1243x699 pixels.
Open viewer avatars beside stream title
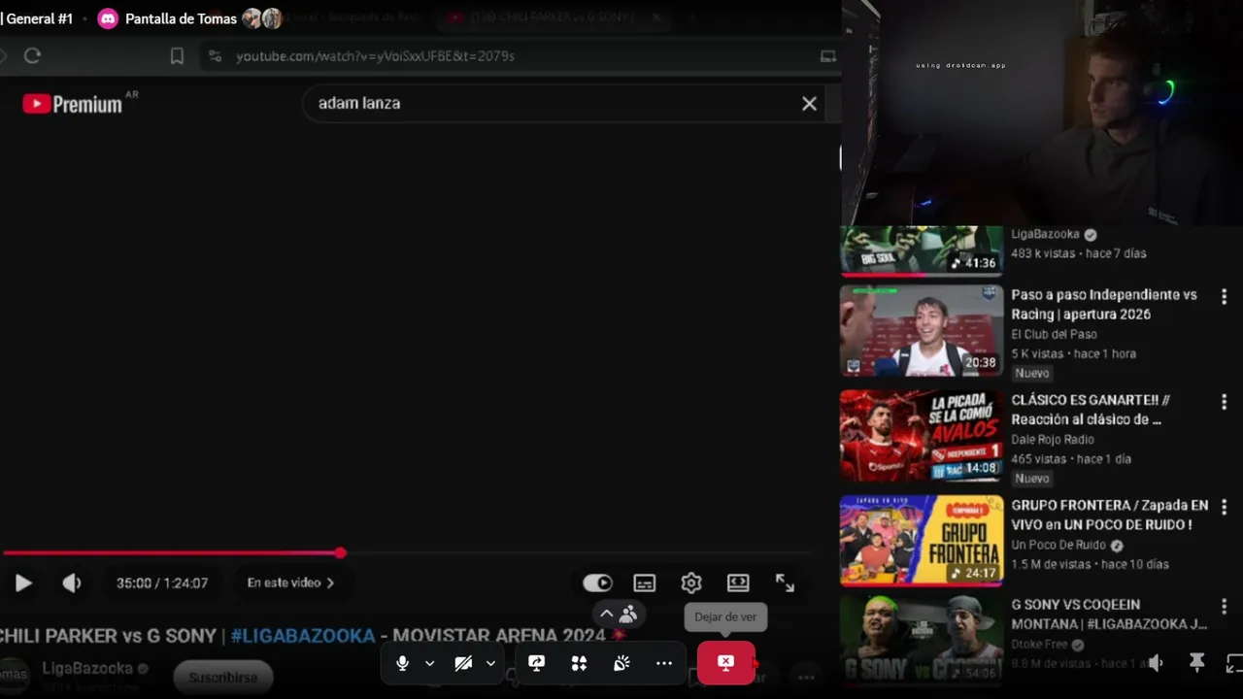(x=262, y=18)
